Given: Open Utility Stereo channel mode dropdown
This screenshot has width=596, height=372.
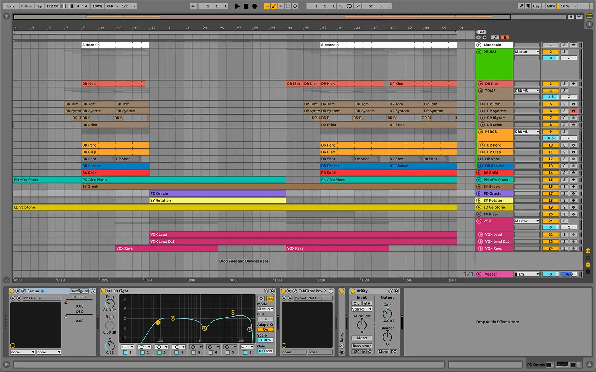Looking at the screenshot, I should click(x=362, y=309).
